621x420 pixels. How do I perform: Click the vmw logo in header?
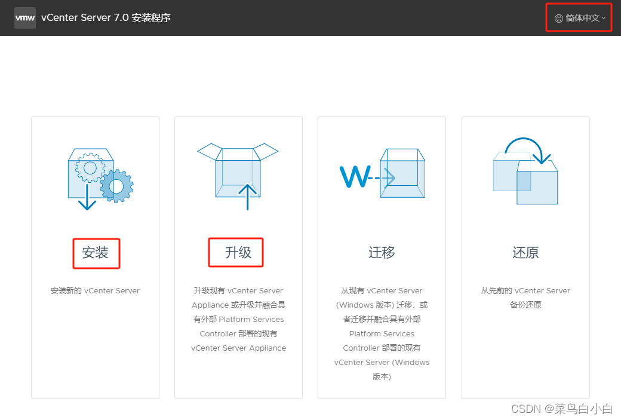(x=25, y=18)
